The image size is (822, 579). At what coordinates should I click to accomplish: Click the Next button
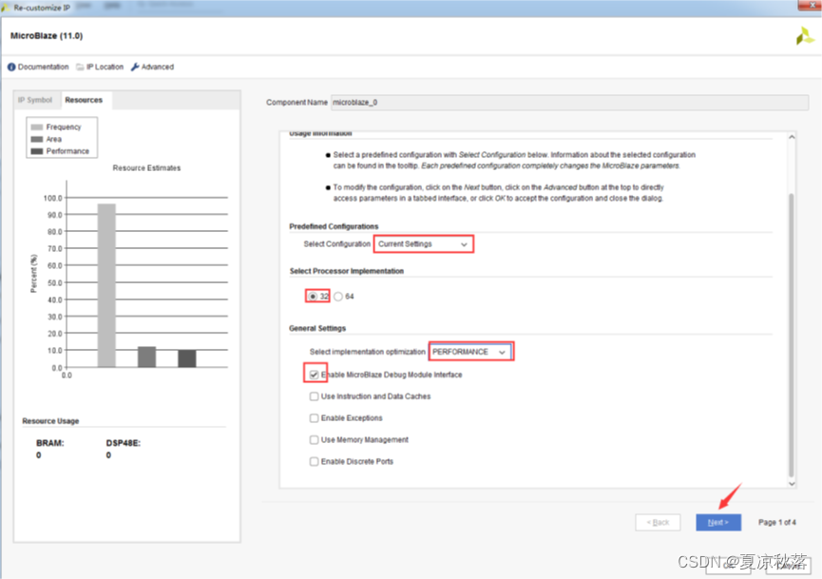(718, 522)
